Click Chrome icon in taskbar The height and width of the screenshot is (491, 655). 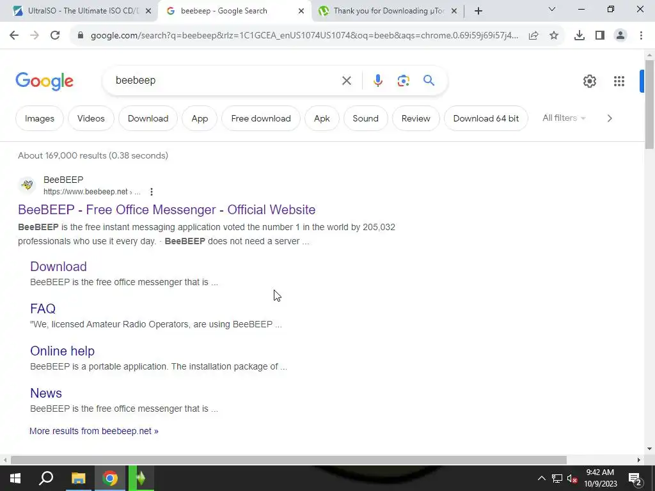(x=110, y=478)
